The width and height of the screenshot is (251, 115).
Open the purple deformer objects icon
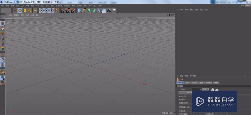pyautogui.click(x=99, y=11)
